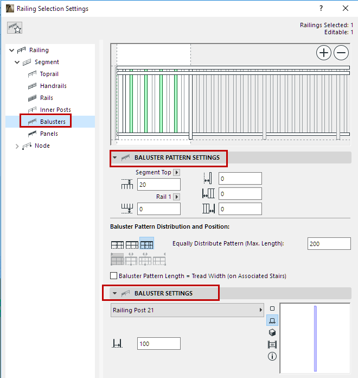Screen dimensions: 358x378
Task: Select third centered pattern position icon
Action: point(145,259)
